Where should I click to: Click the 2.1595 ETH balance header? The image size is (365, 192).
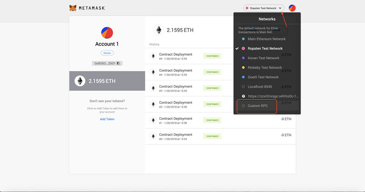(x=180, y=30)
